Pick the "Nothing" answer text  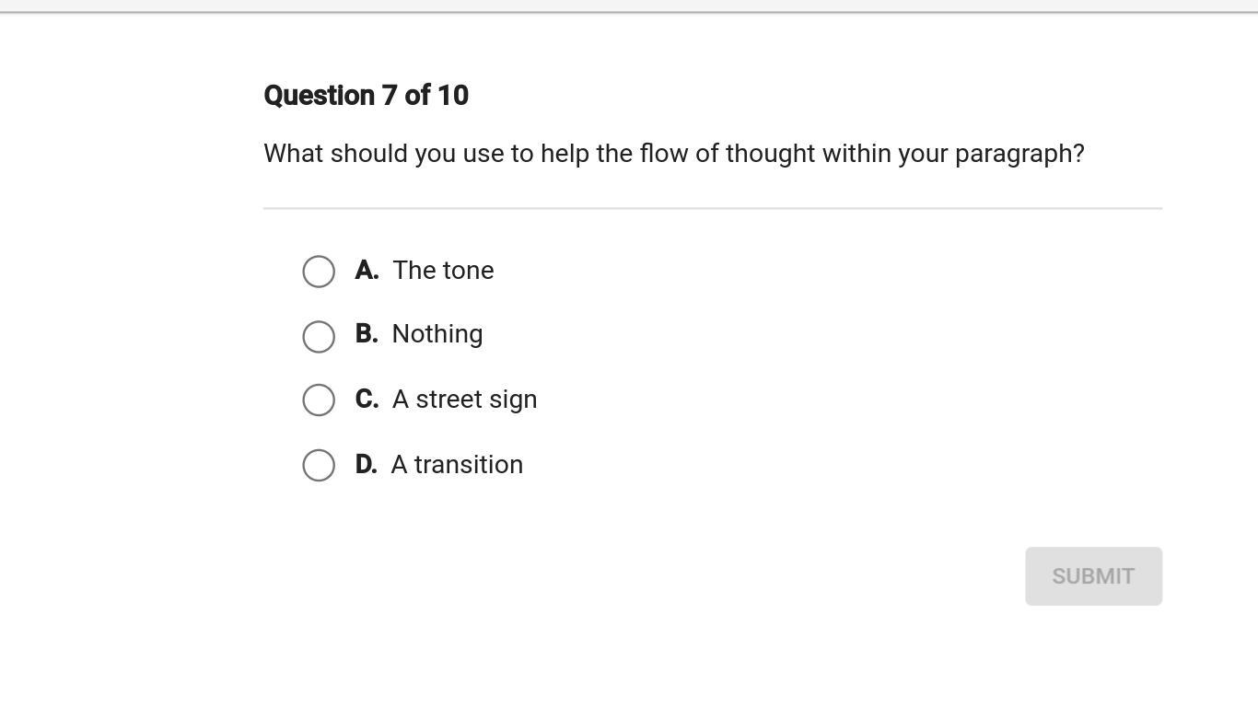coord(437,334)
